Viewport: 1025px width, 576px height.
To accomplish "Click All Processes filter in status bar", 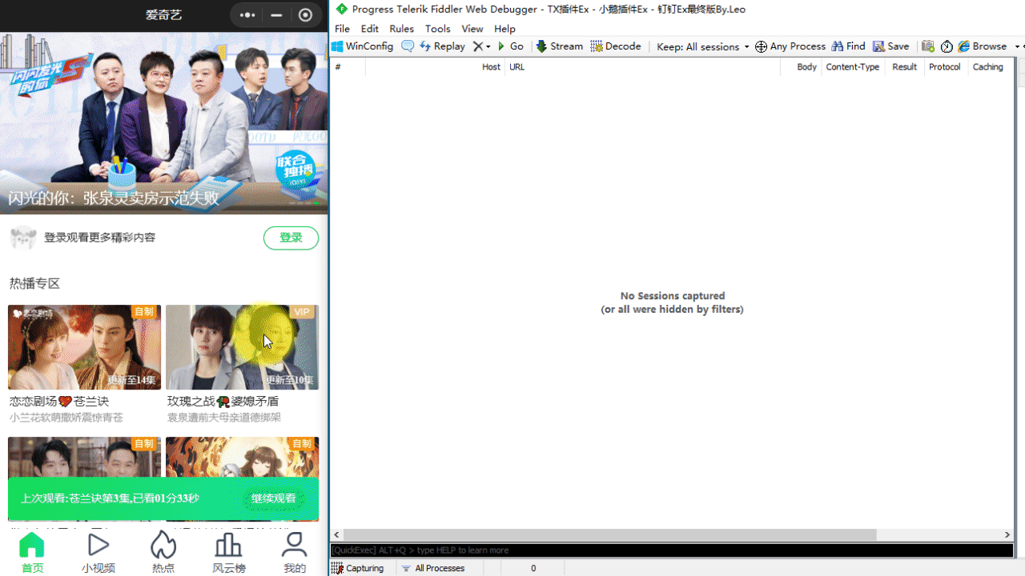I will [433, 568].
